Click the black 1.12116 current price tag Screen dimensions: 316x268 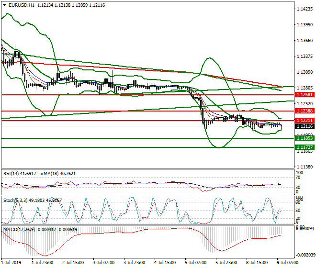[305, 126]
